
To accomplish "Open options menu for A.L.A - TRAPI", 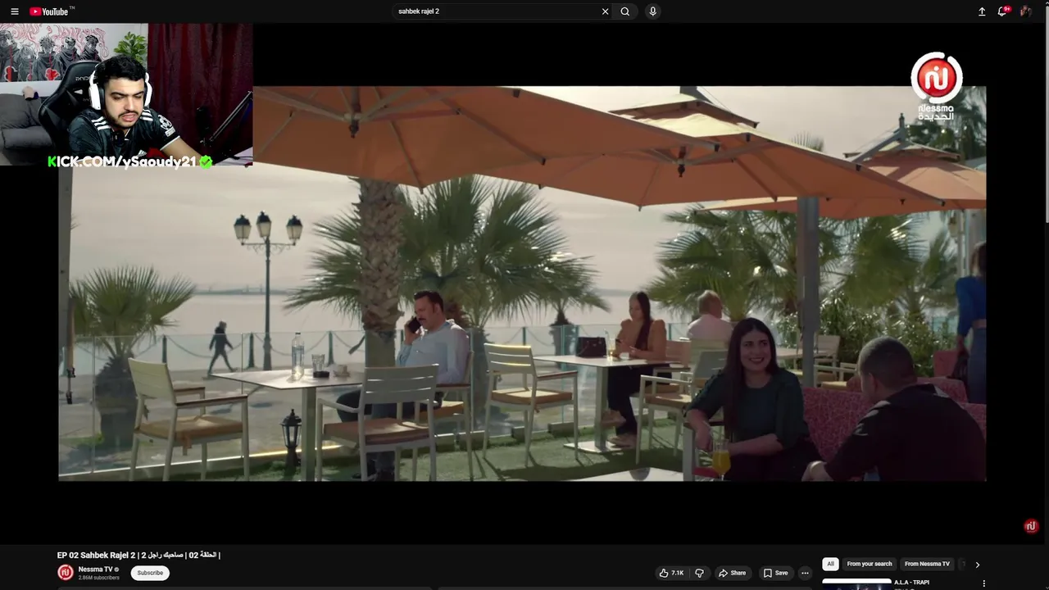I will (984, 584).
